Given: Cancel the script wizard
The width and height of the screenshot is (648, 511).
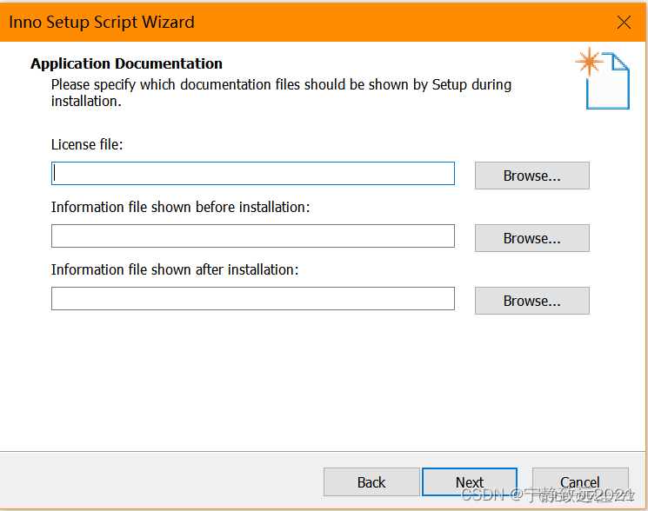Looking at the screenshot, I should (x=580, y=481).
